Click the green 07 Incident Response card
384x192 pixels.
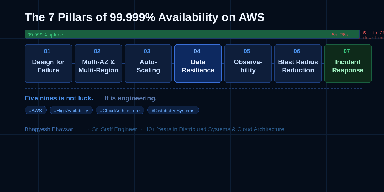pyautogui.click(x=348, y=63)
